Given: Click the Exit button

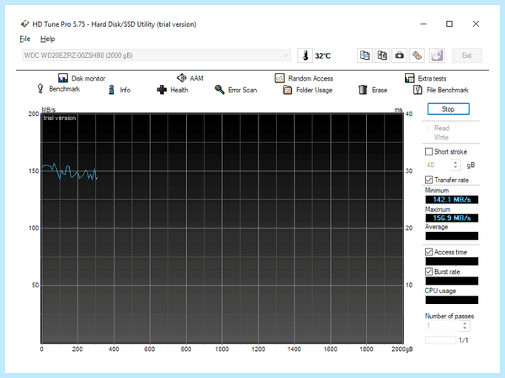Looking at the screenshot, I should (466, 55).
